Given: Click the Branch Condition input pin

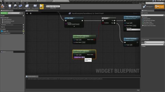Looking at the screenshot, I should tap(103, 23).
